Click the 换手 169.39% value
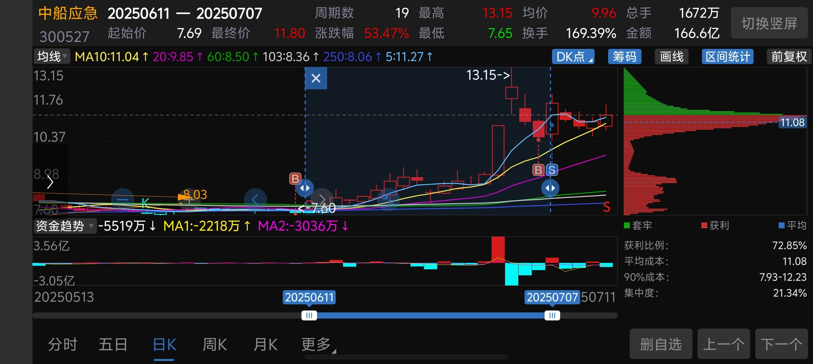Viewport: 813px width, 364px height. [591, 33]
